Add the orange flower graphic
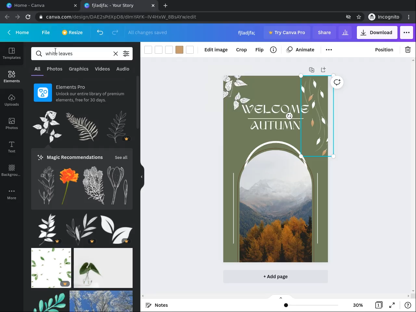Viewport: 416px width, 312px height. [x=69, y=186]
